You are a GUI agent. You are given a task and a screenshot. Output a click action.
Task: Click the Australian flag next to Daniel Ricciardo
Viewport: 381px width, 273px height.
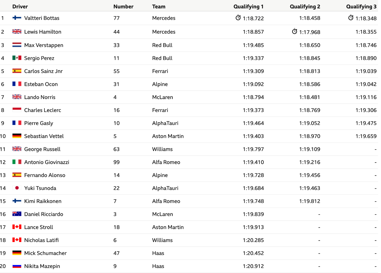pyautogui.click(x=17, y=214)
